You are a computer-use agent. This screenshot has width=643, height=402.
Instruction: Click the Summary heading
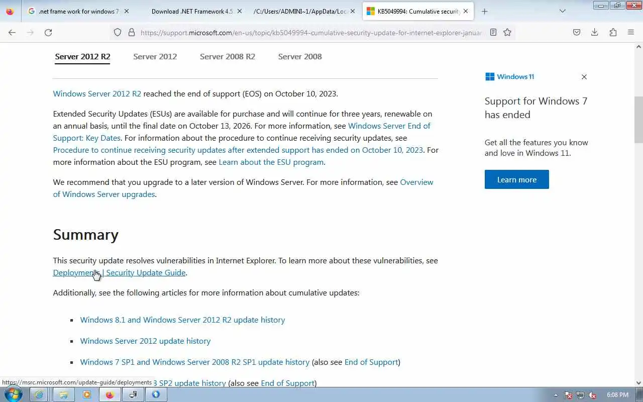coord(86,235)
